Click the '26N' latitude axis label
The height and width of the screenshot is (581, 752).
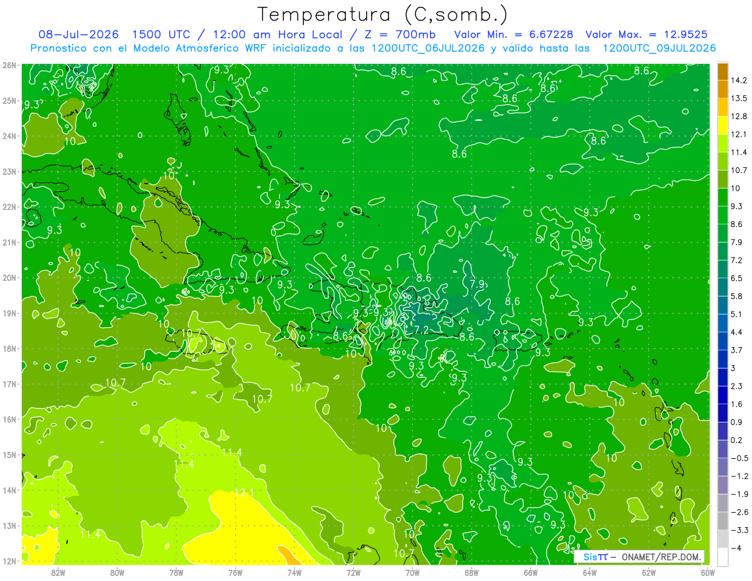9,65
